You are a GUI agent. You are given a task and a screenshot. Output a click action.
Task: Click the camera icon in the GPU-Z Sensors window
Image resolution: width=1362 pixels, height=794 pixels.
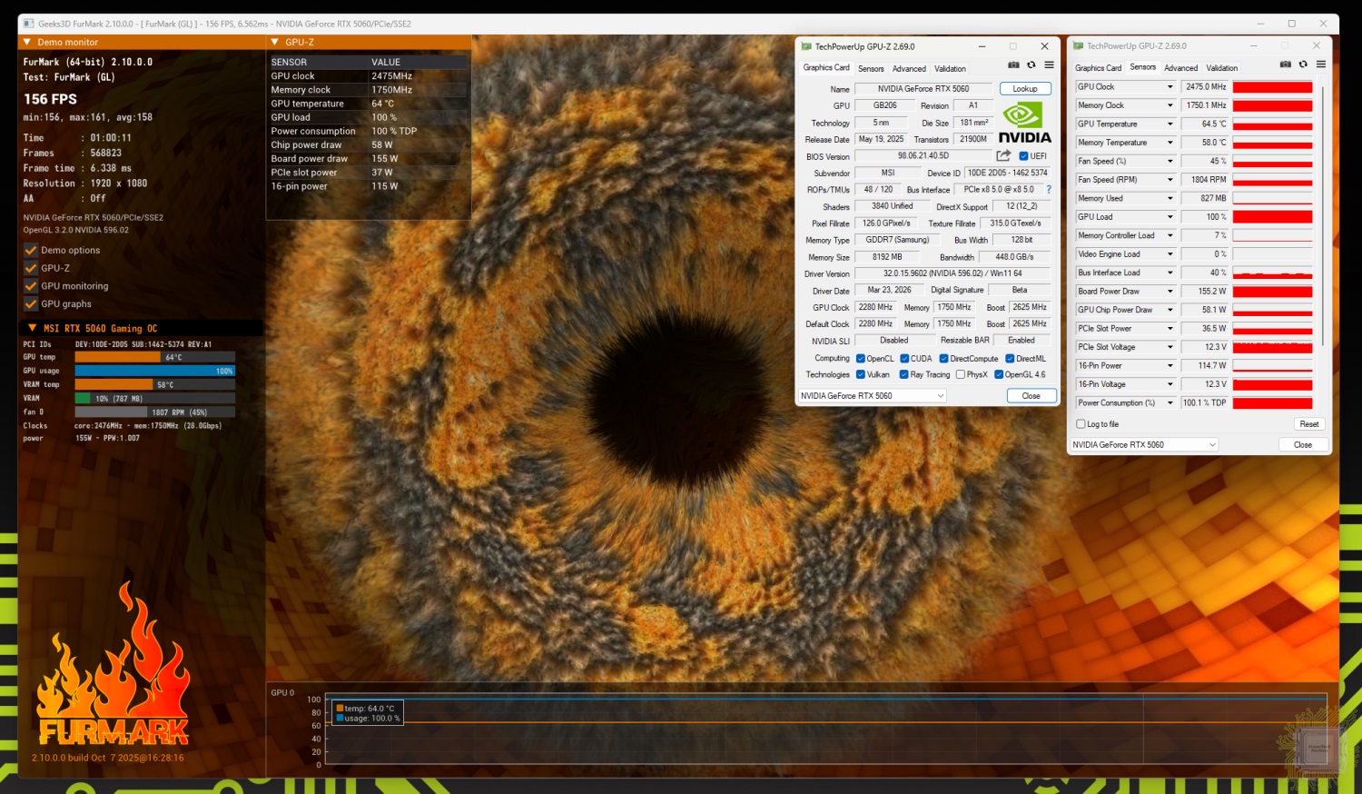1285,65
